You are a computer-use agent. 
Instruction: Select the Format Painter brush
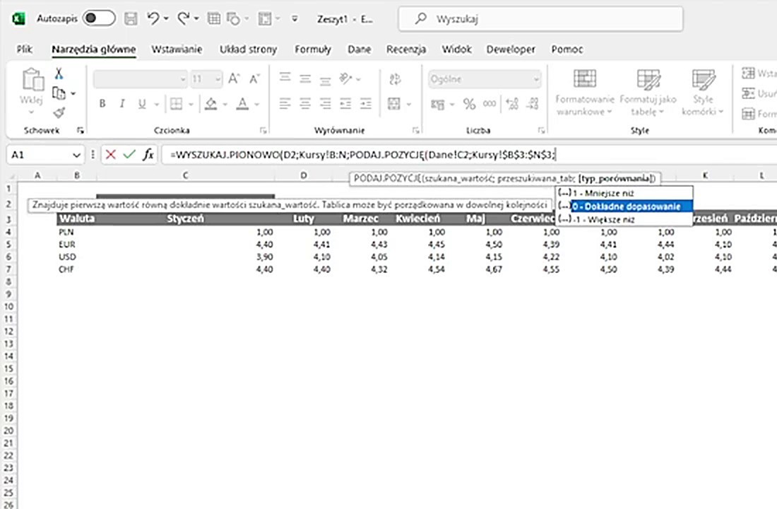point(59,112)
